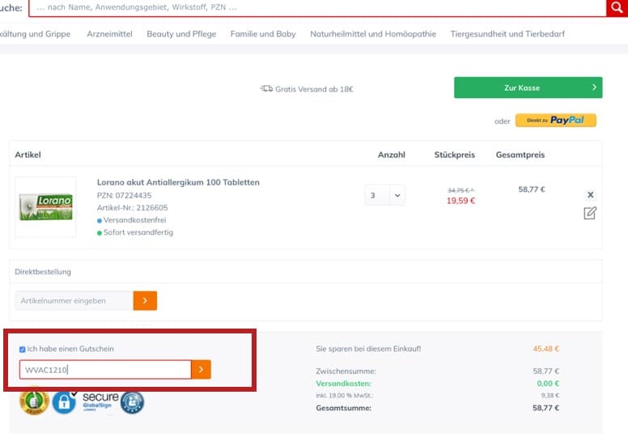Open Beauty und Pflege category
628x437 pixels.
(x=181, y=34)
